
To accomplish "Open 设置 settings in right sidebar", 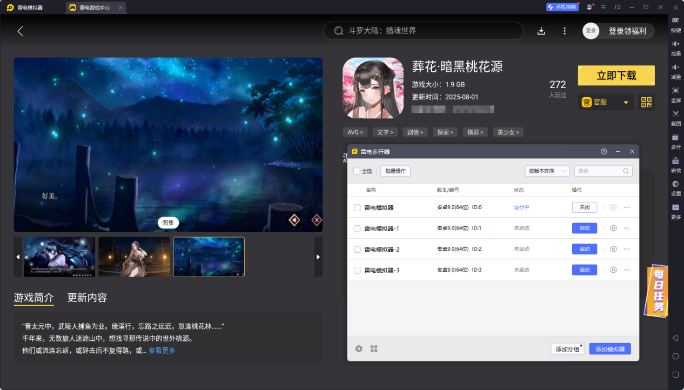I will 675,187.
